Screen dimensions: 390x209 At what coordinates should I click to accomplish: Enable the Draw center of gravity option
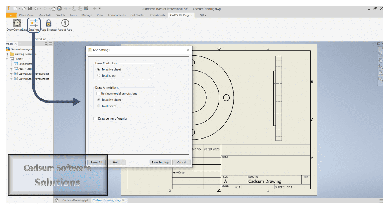(95, 118)
